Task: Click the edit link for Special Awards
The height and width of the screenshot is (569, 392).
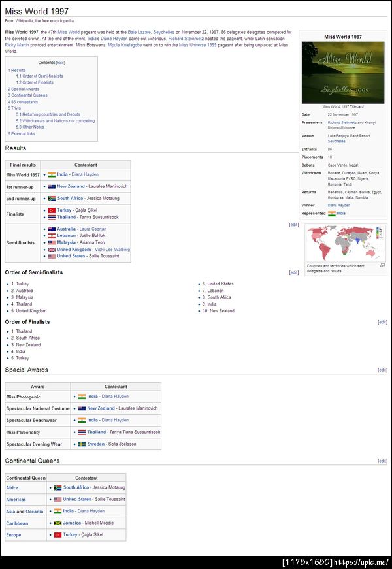Action: point(382,370)
